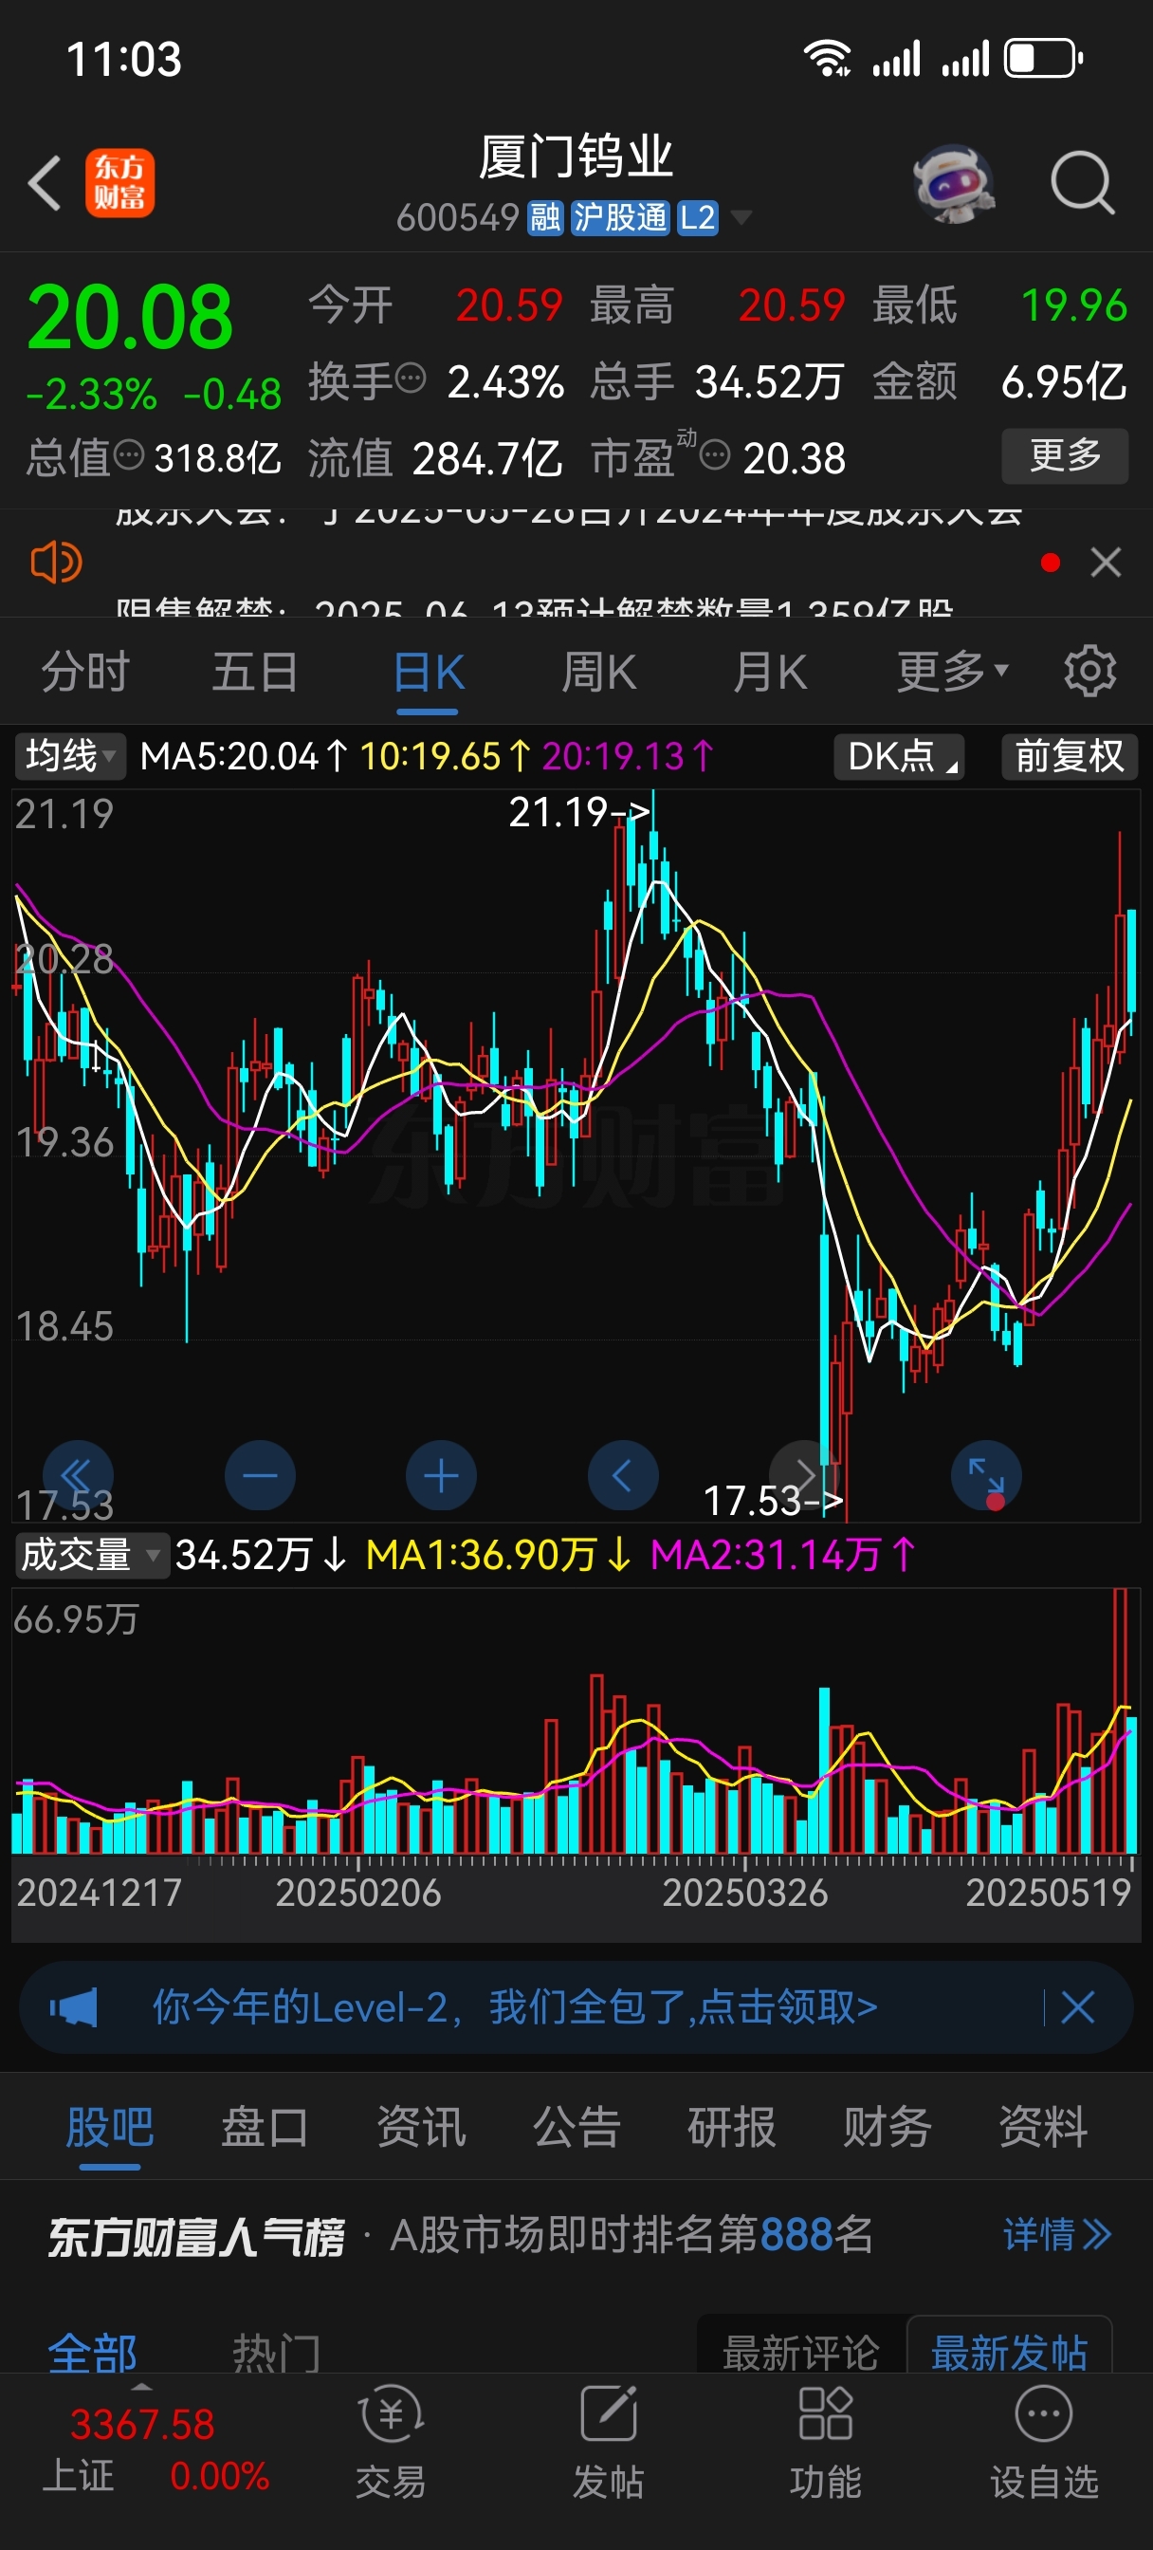This screenshot has width=1153, height=2550.
Task: Move chart left with arrow button
Action: point(624,1476)
